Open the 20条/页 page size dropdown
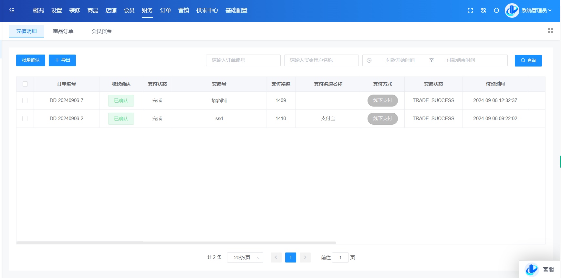 coord(245,258)
